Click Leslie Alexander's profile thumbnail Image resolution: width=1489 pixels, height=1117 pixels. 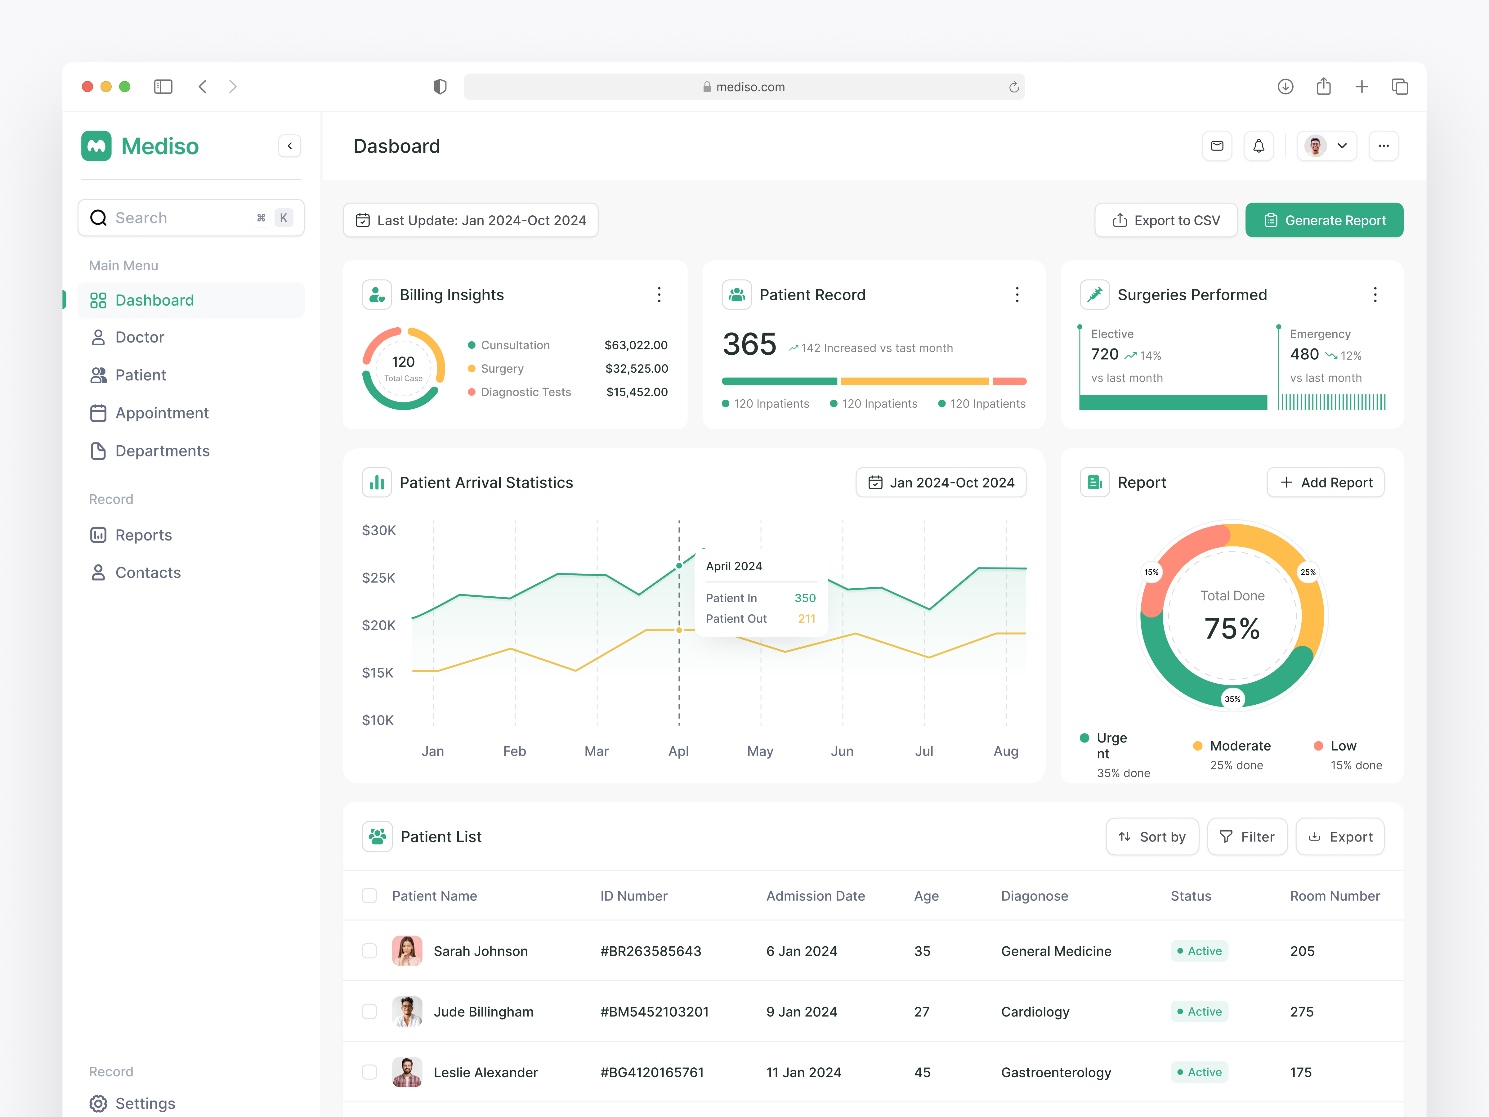pos(407,1072)
